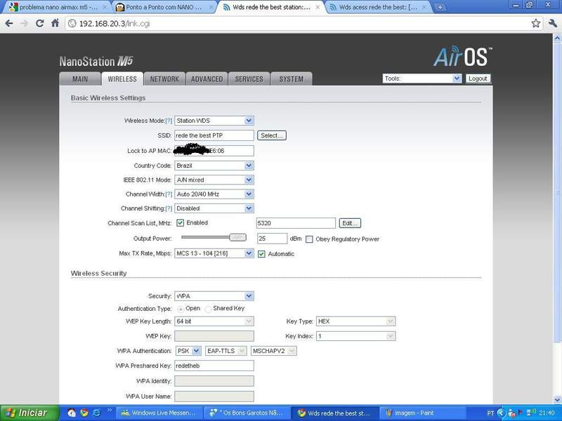The height and width of the screenshot is (421, 562).
Task: Open EAP-TTLS dropdown
Action: coord(226,351)
